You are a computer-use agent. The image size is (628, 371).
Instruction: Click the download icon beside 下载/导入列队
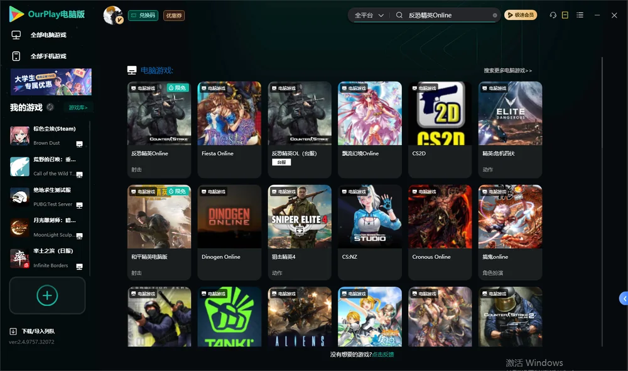pos(13,332)
